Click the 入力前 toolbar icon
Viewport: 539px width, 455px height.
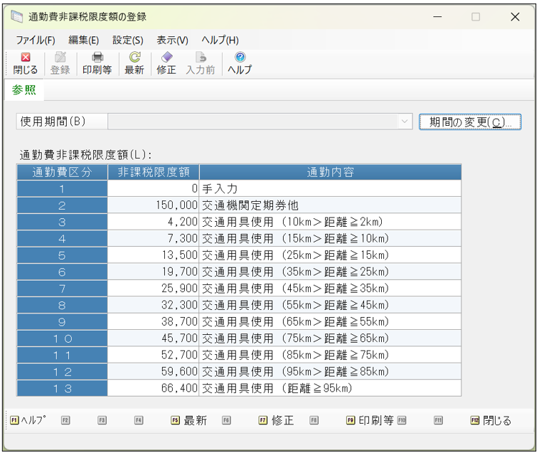[x=201, y=63]
